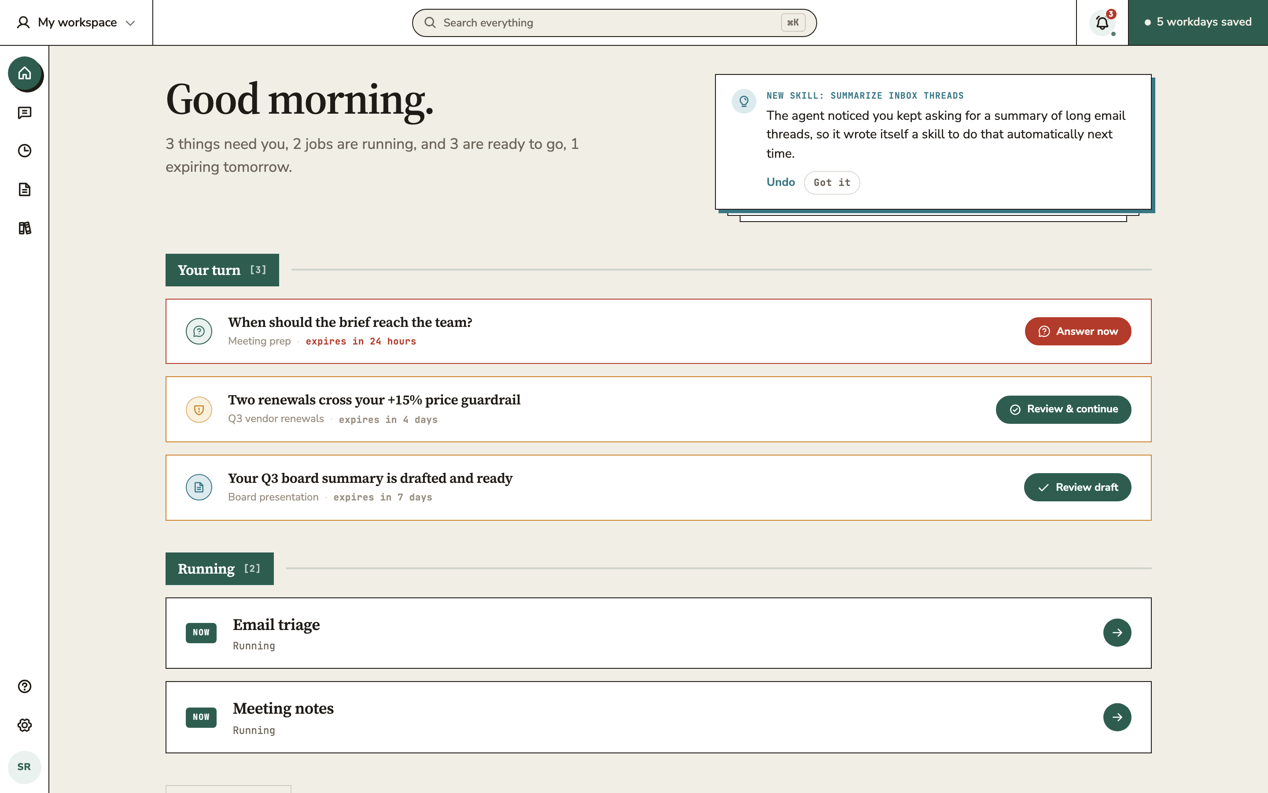Image resolution: width=1268 pixels, height=793 pixels.
Task: Open the library books sidebar icon
Action: click(x=25, y=228)
